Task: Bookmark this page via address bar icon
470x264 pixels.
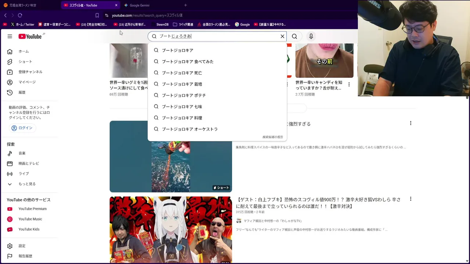Action: tap(97, 15)
